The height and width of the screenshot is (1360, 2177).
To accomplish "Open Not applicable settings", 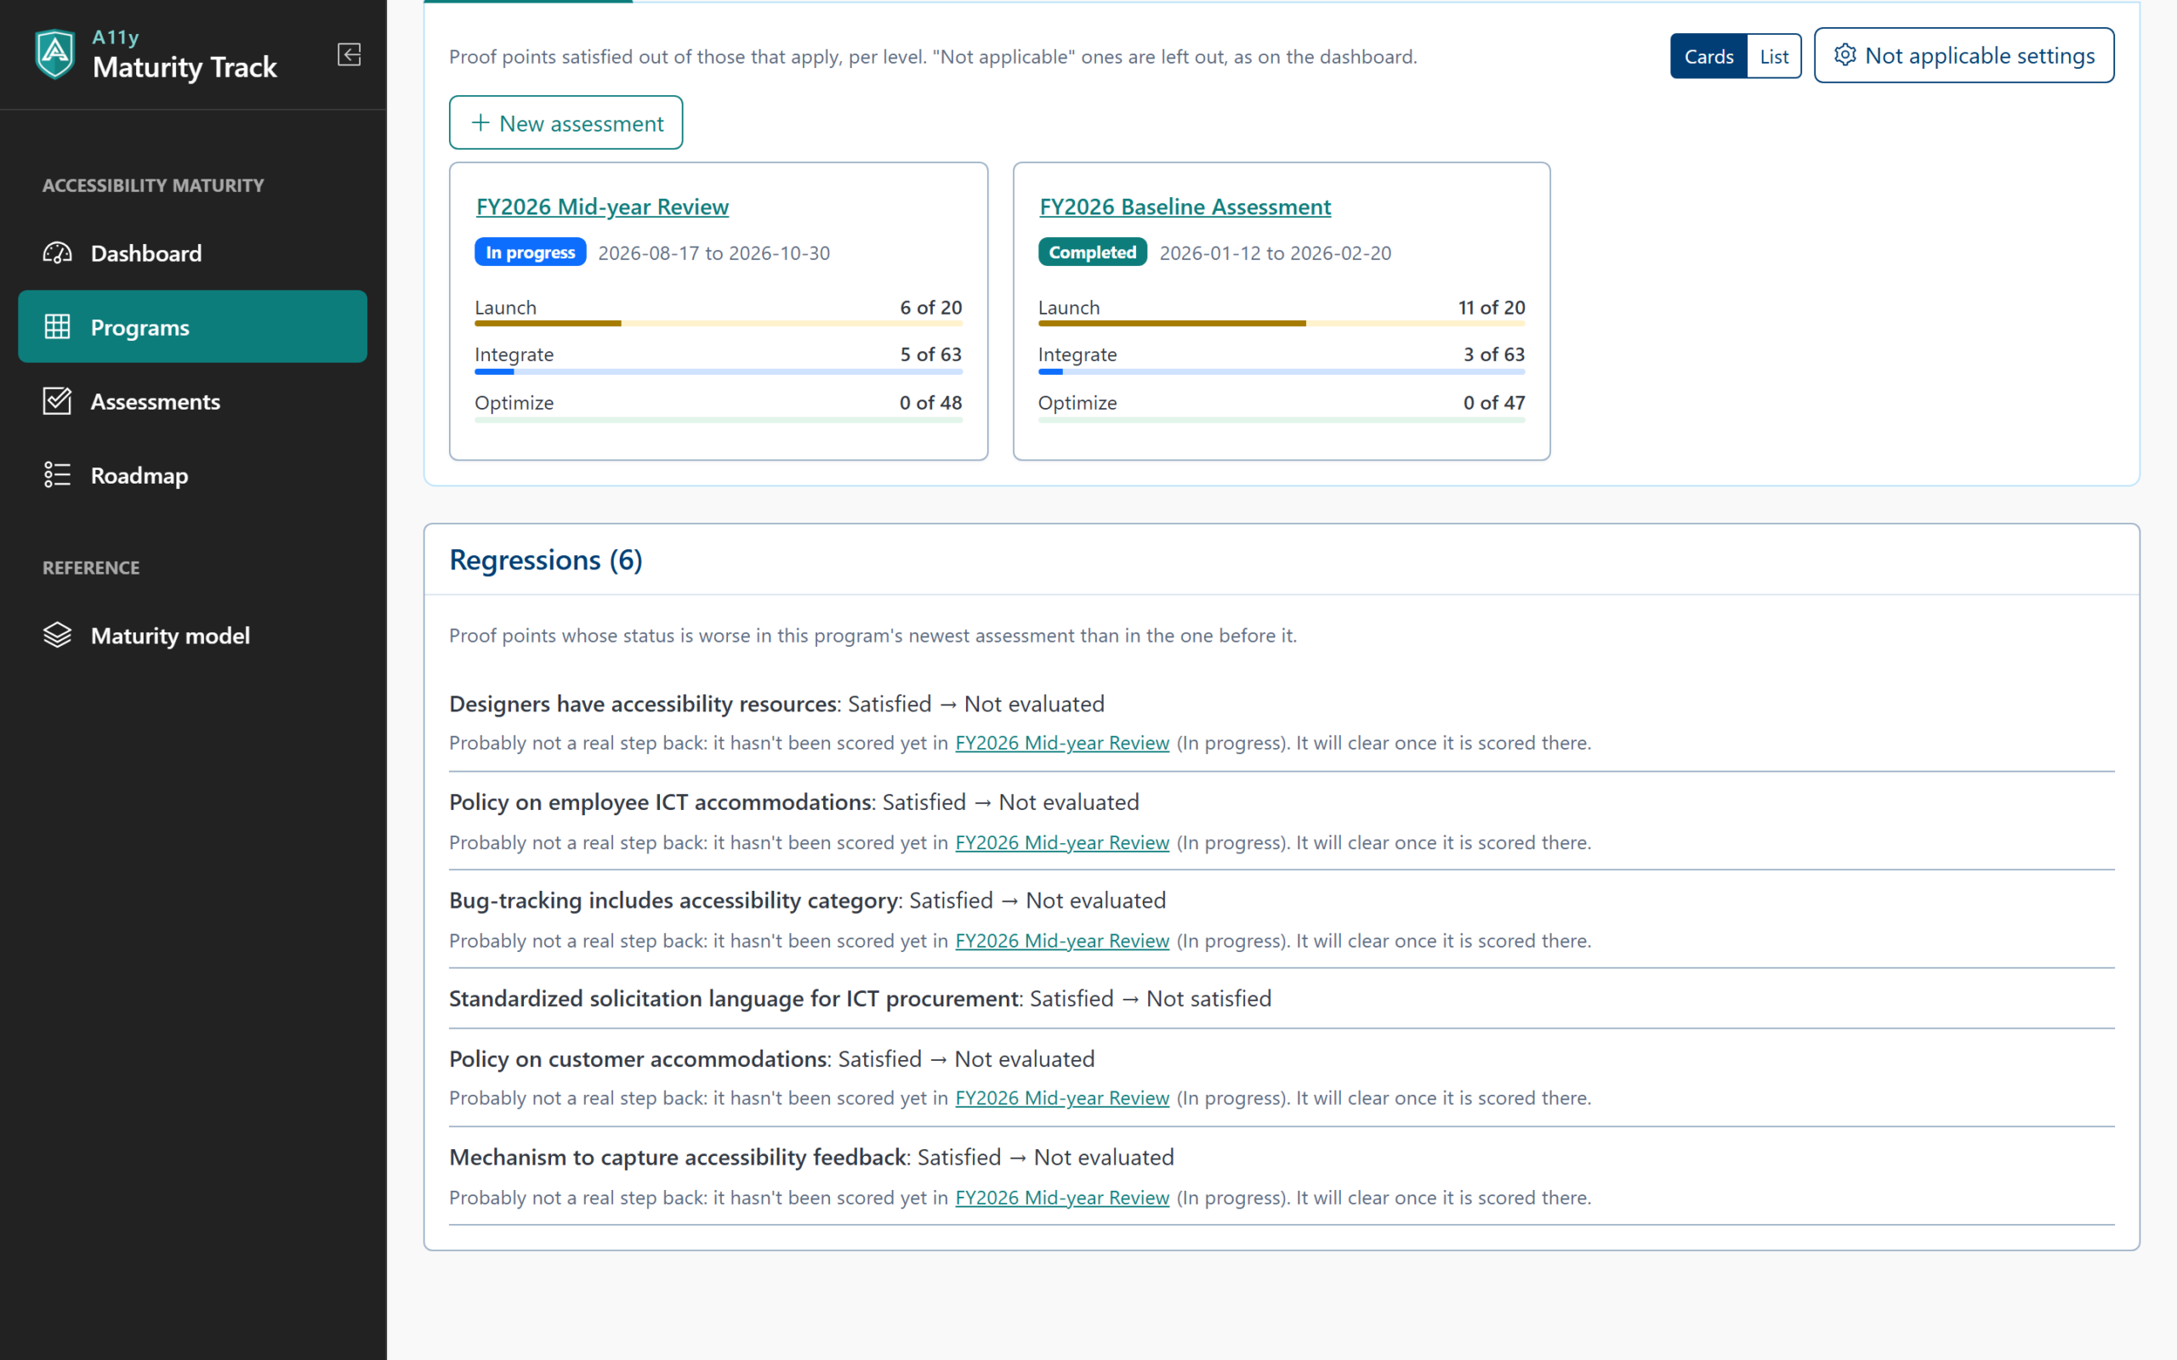I will [1964, 55].
